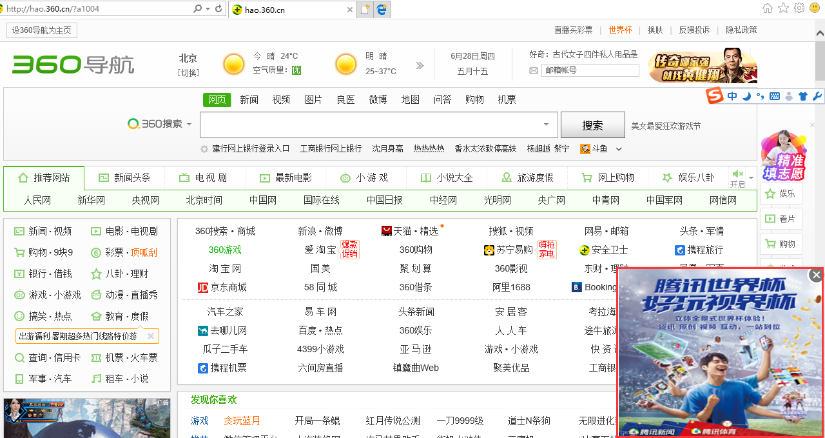This screenshot has height=438, width=825.
Task: Open the Sogou wrench toolbox icon
Action: pos(817,96)
